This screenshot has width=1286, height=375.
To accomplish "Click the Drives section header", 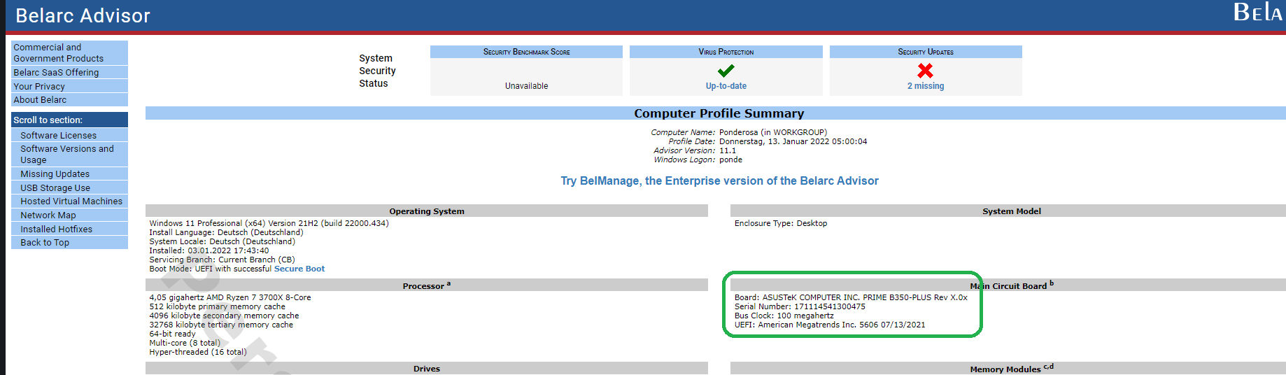I will tap(427, 369).
